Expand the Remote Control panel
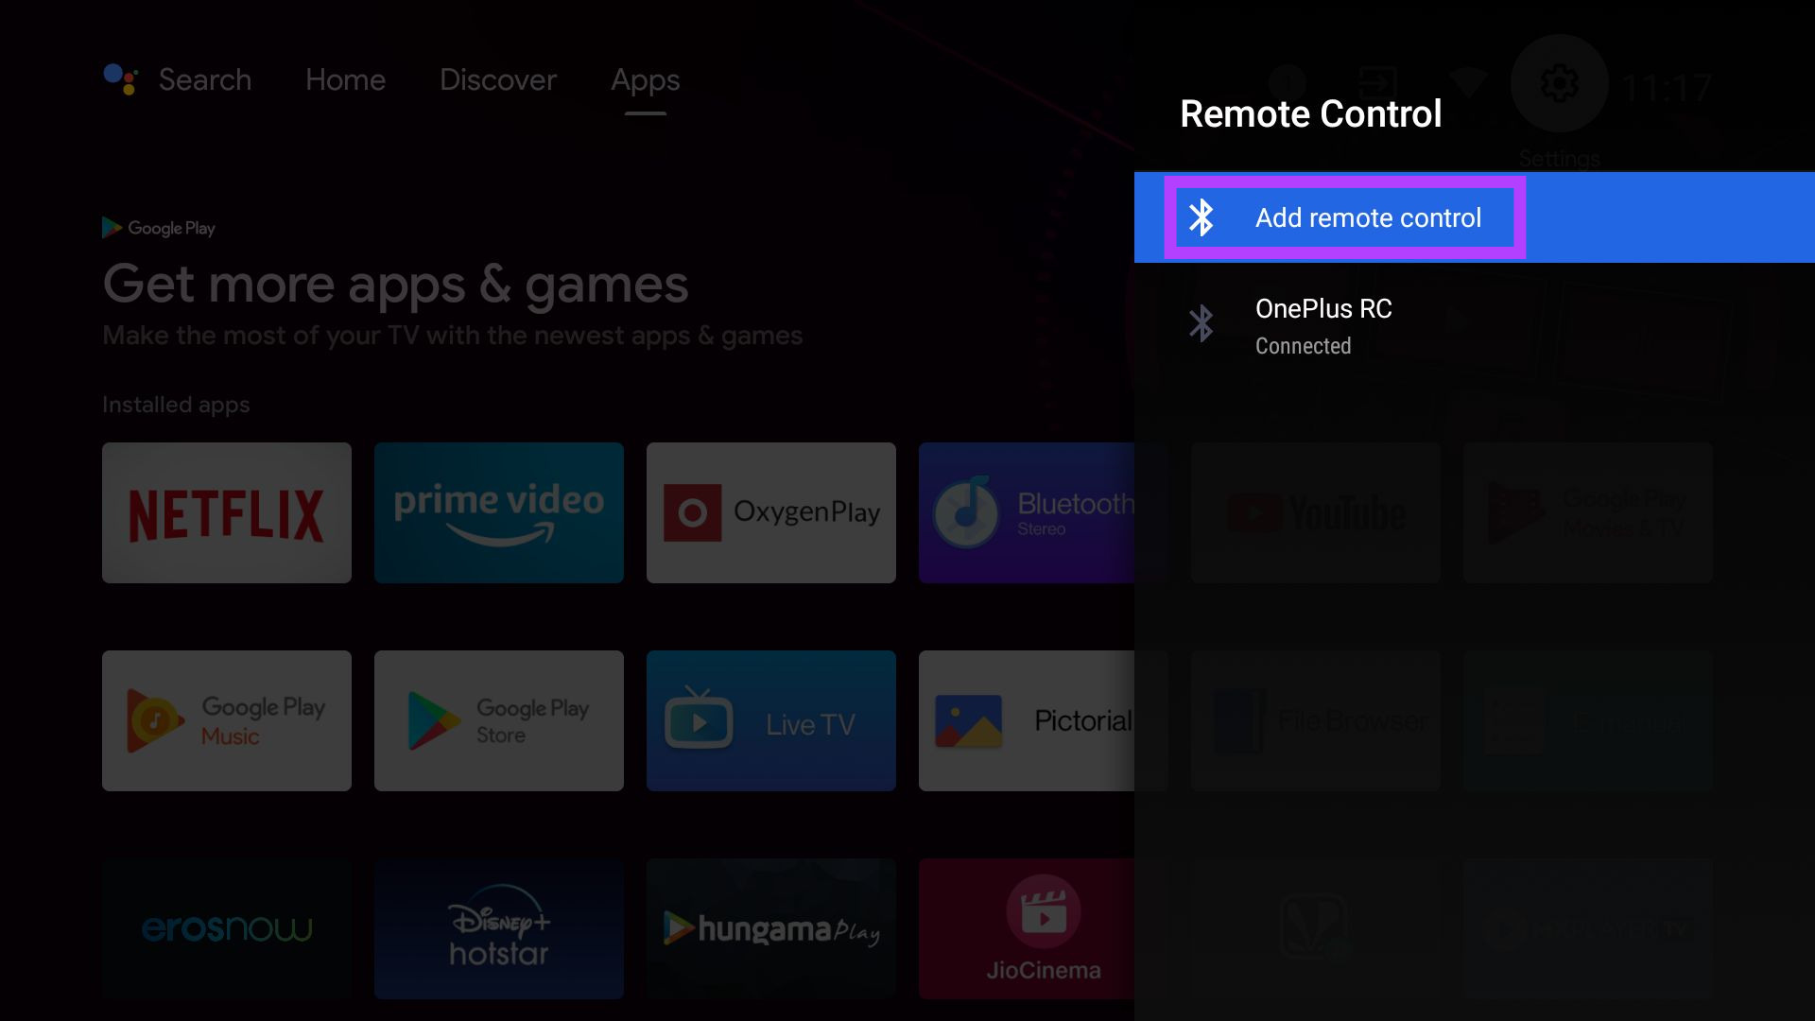The width and height of the screenshot is (1815, 1021). point(1310,113)
